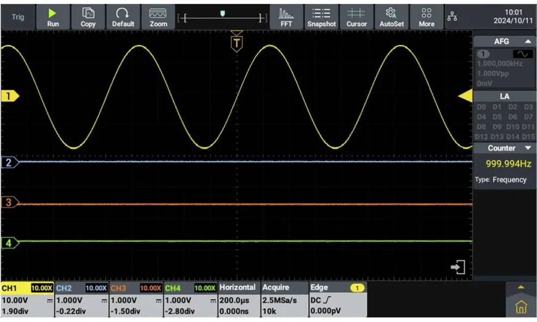The width and height of the screenshot is (537, 322).
Task: Click the Copy toolbar icon
Action: point(88,17)
